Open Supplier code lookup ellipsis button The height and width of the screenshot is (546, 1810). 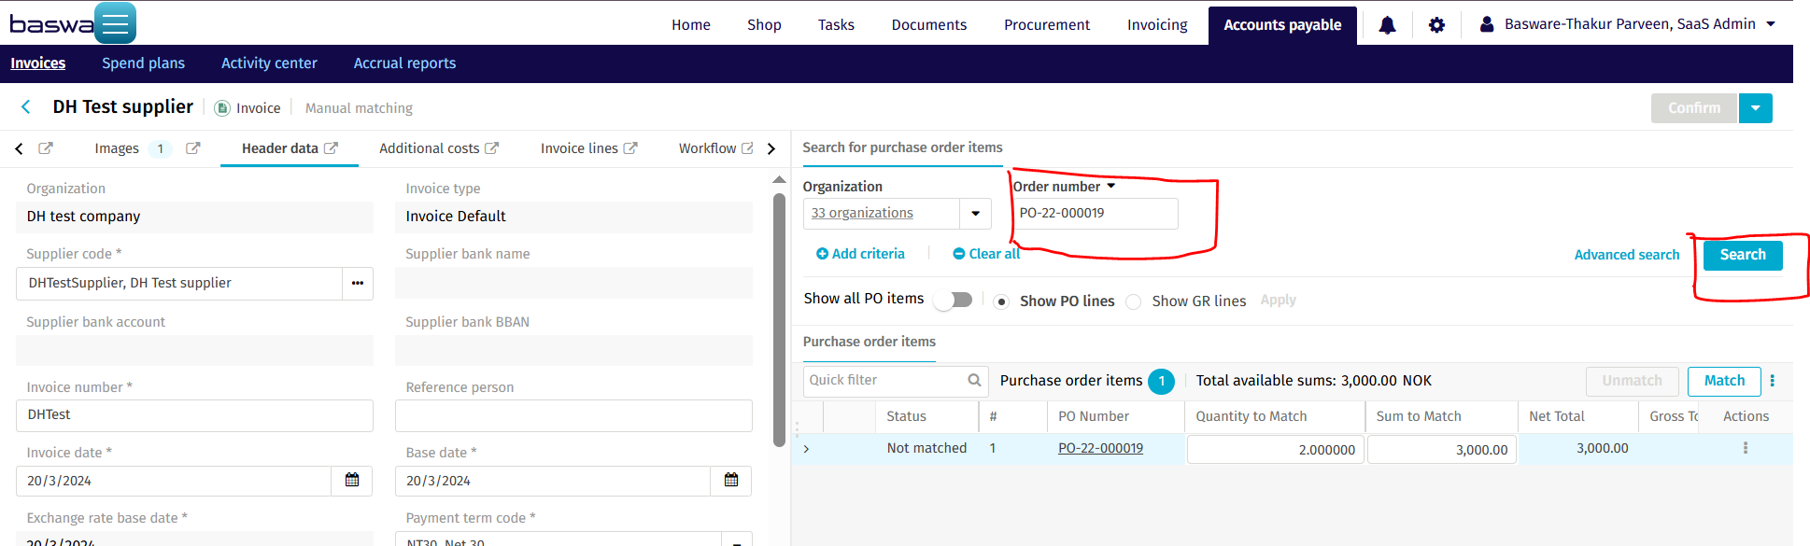click(358, 283)
